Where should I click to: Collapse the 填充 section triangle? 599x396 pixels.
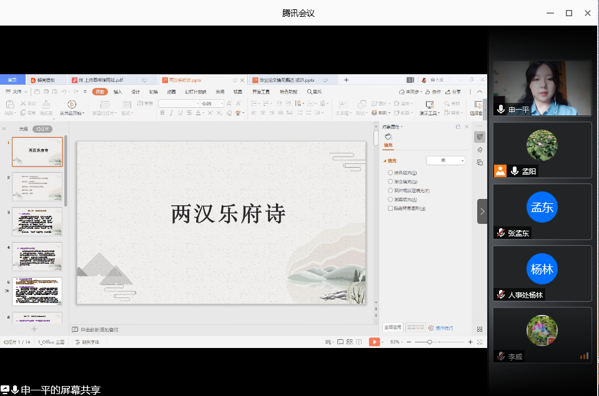(x=385, y=161)
